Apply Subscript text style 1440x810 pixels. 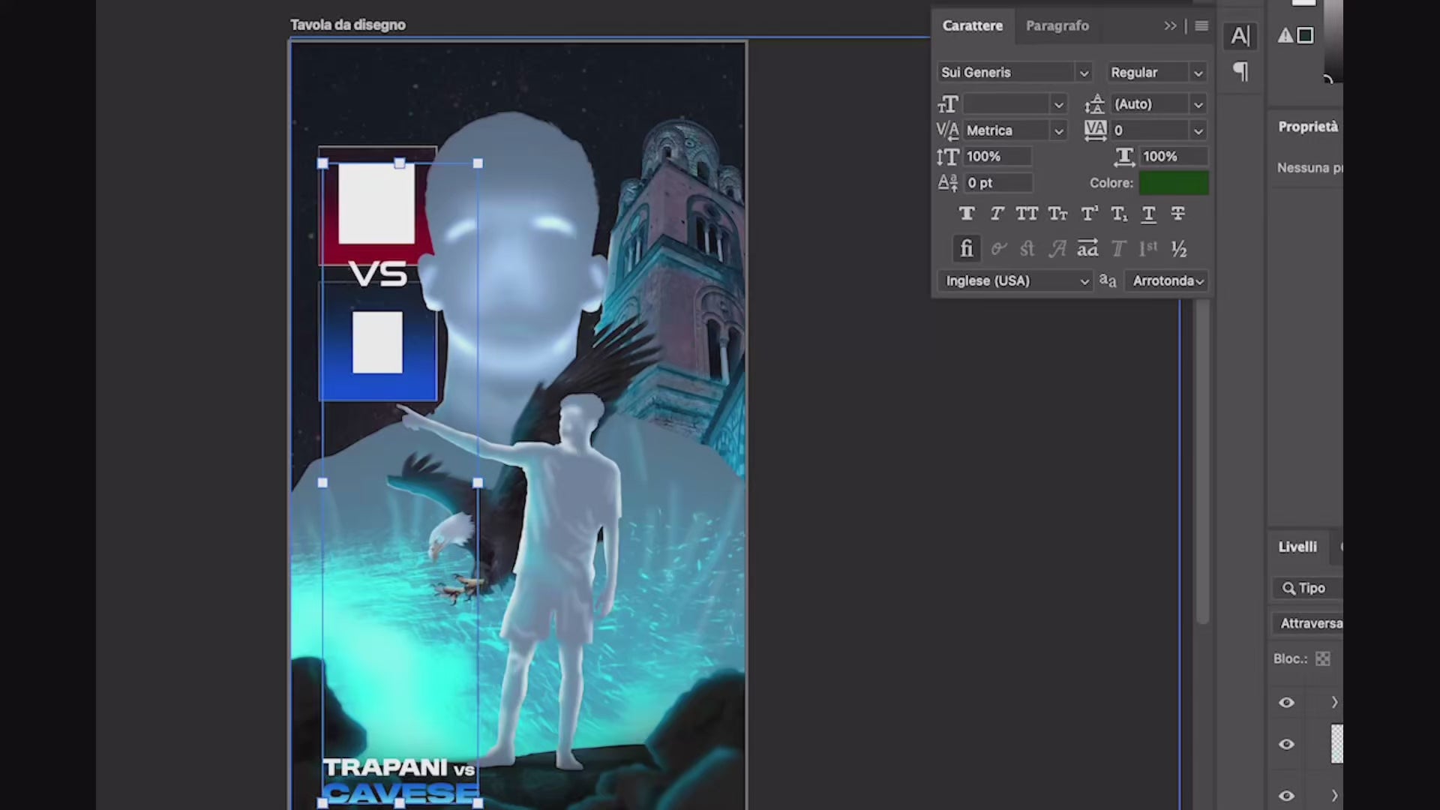pyautogui.click(x=1119, y=214)
